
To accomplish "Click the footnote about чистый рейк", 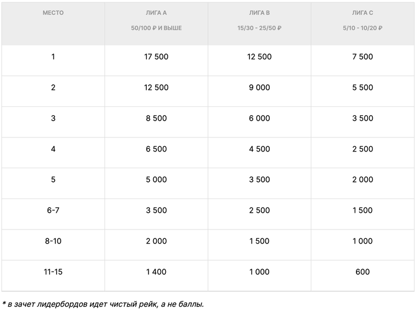I will tap(103, 304).
